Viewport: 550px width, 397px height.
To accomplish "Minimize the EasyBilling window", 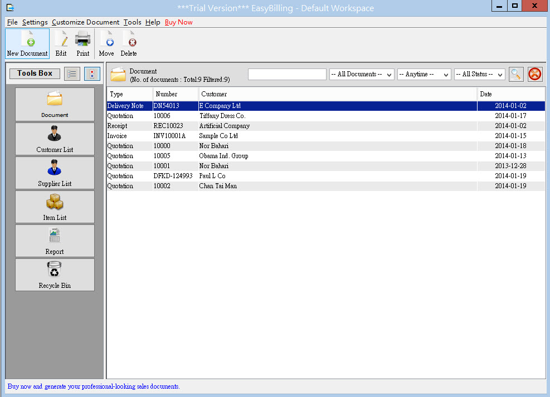I will point(499,6).
